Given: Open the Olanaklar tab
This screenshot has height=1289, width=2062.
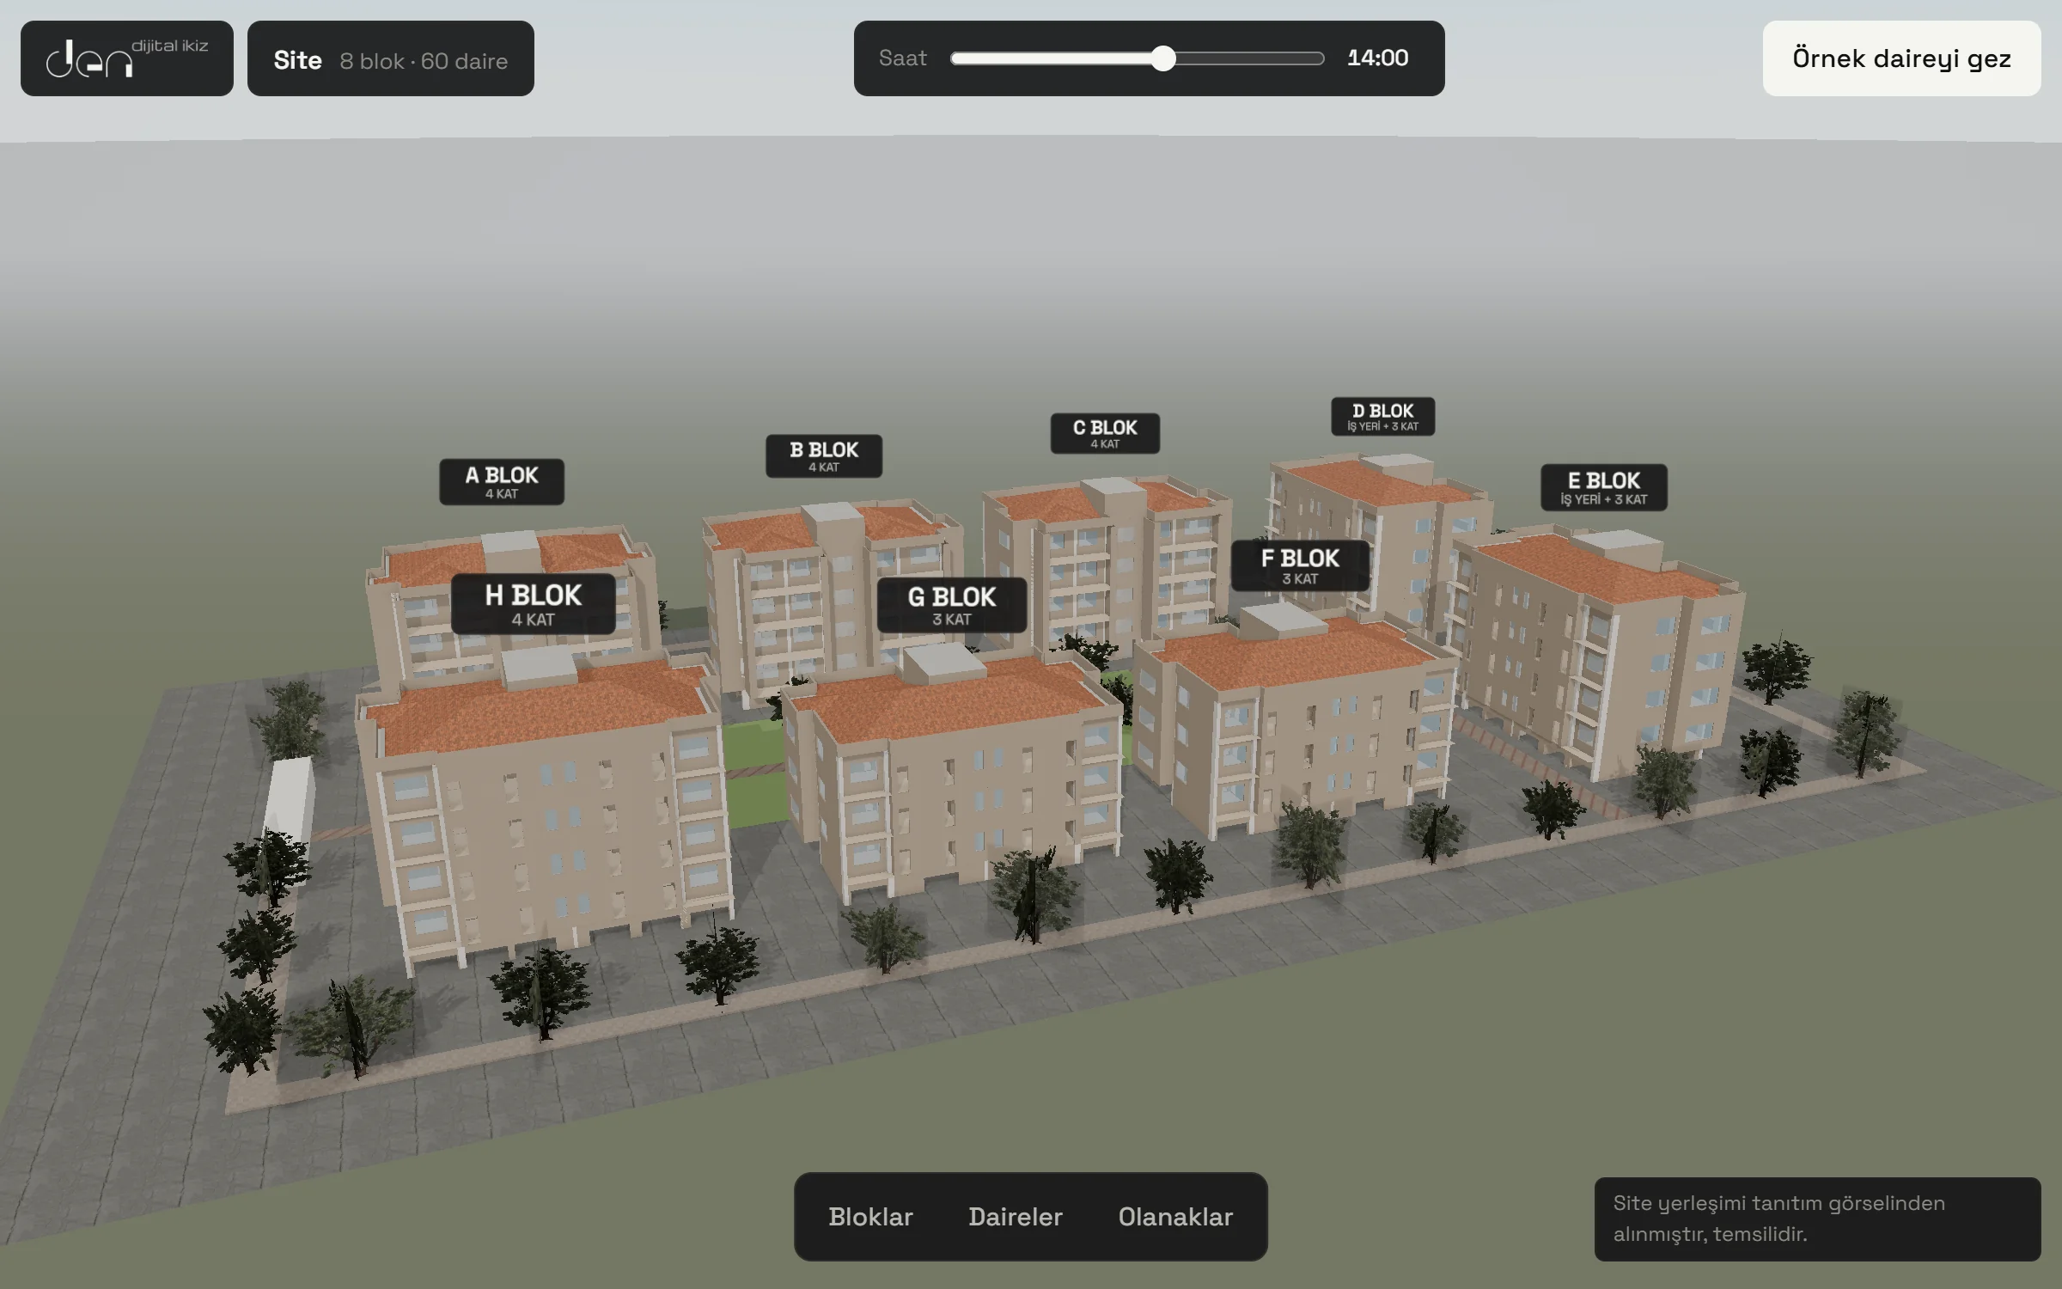Looking at the screenshot, I should (1175, 1217).
